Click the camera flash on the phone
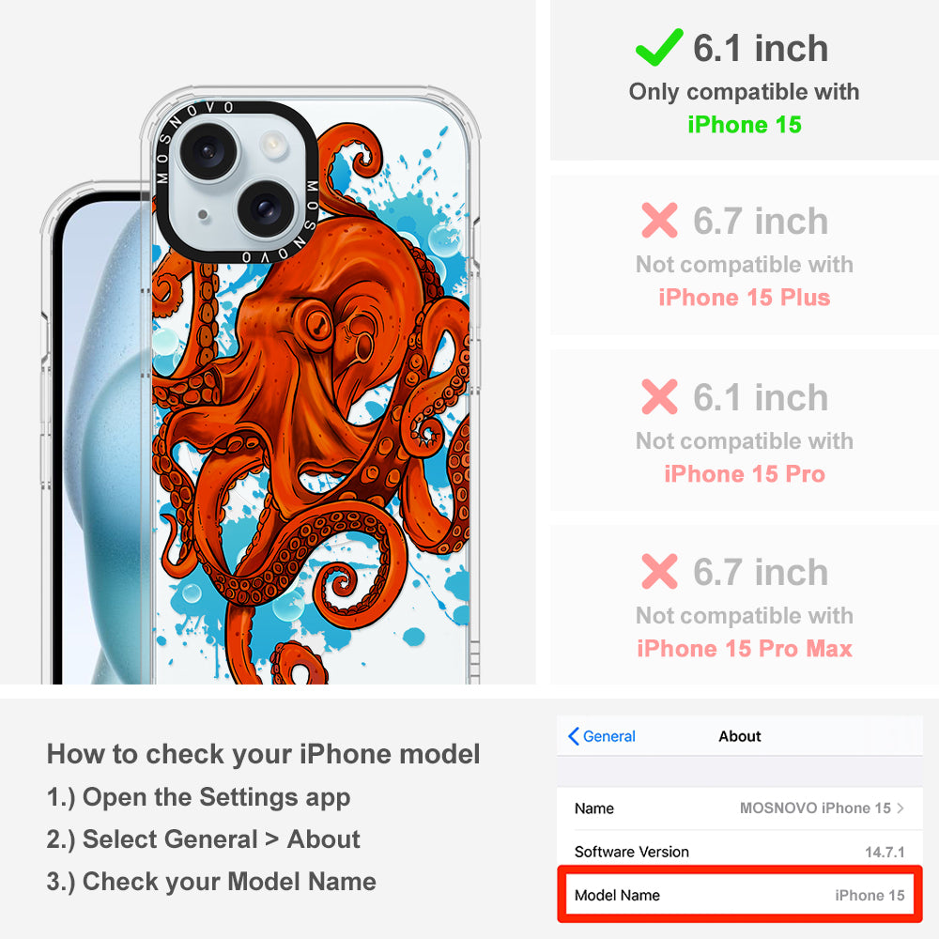 tap(274, 144)
